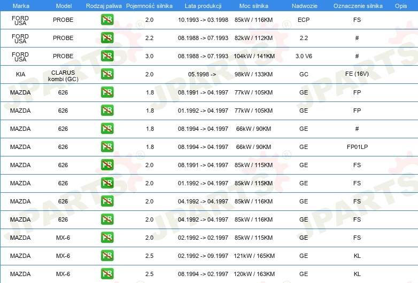This screenshot has width=418, height=283.
Task: Click MX-6 model in the 2.0 engine row
Action: coord(63,238)
